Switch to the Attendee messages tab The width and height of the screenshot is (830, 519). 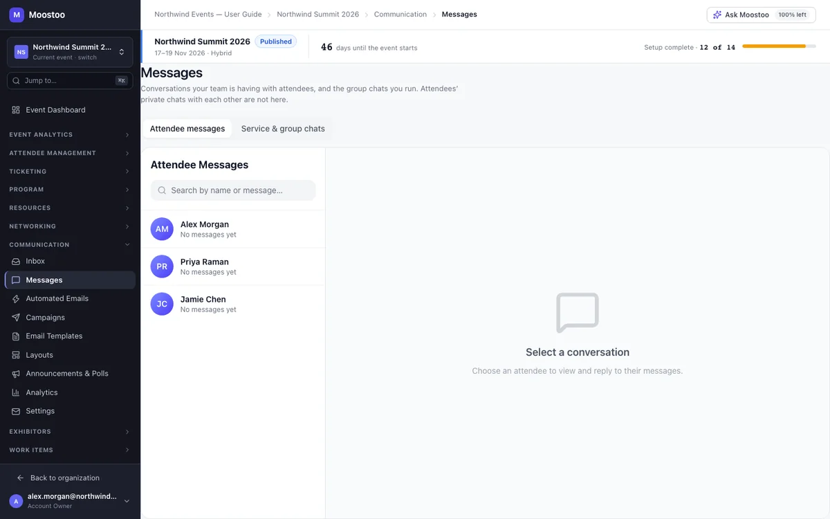(x=187, y=129)
